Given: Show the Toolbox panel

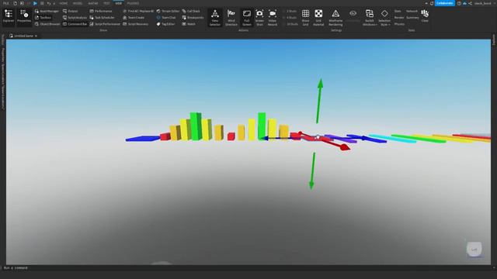Looking at the screenshot, I should coord(43,18).
